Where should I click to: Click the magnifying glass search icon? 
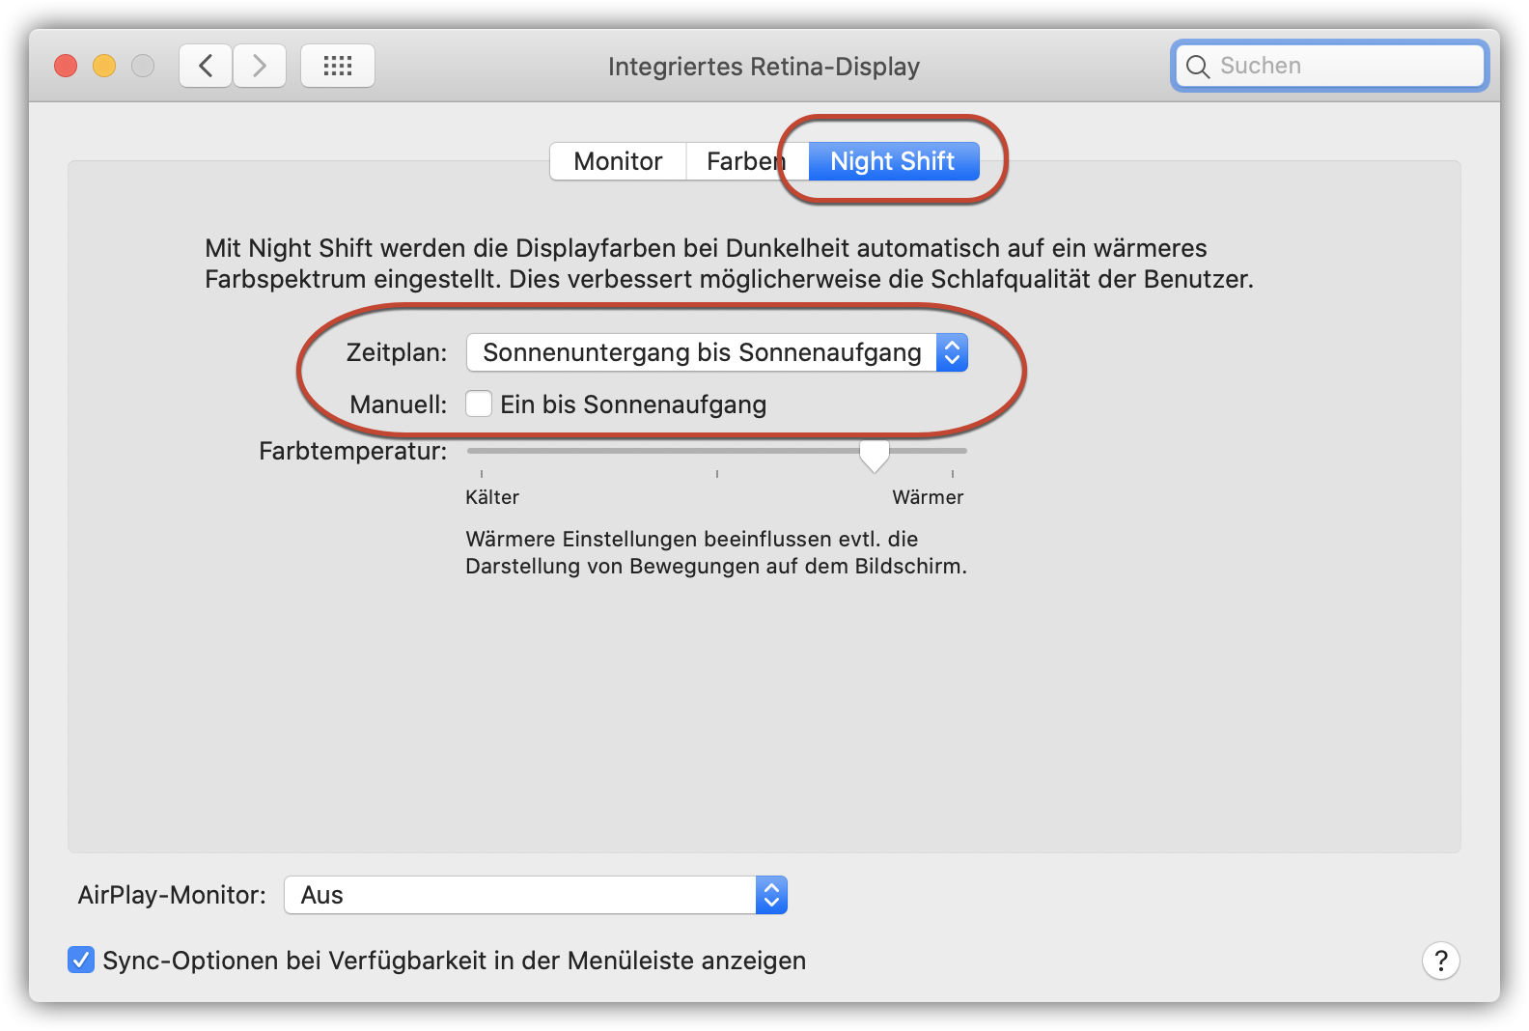pyautogui.click(x=1198, y=66)
